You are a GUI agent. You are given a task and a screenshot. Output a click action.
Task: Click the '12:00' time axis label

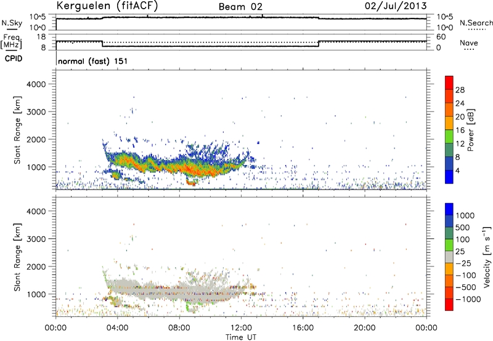[241, 328]
